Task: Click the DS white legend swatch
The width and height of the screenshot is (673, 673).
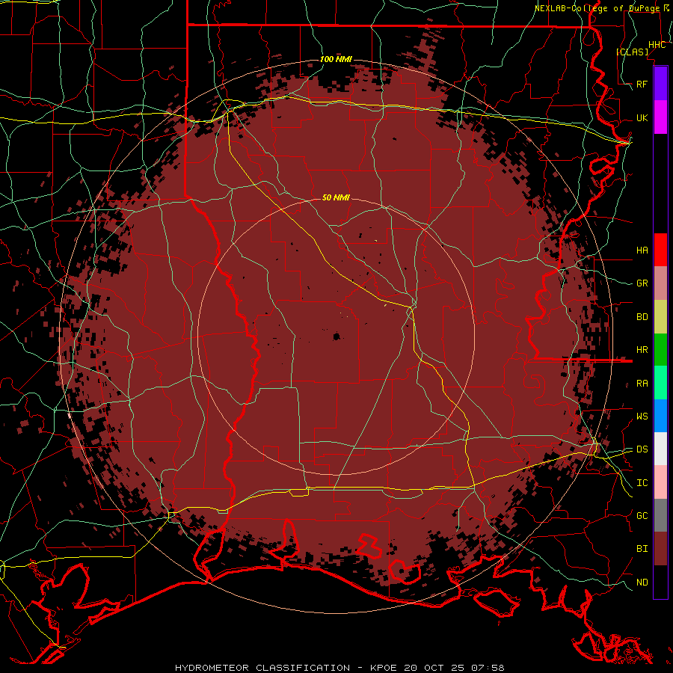Action: (660, 449)
